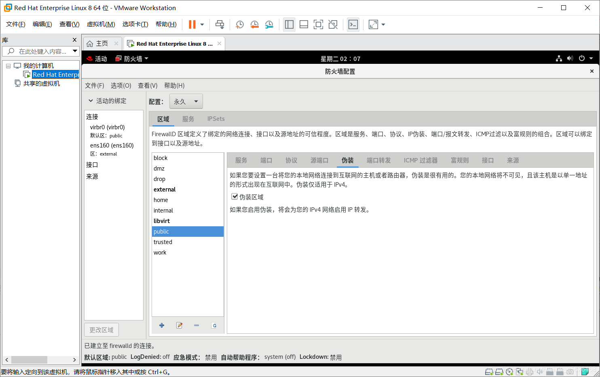Open the 端口转发 tab
Viewport: 600px width, 377px height.
[x=378, y=160]
